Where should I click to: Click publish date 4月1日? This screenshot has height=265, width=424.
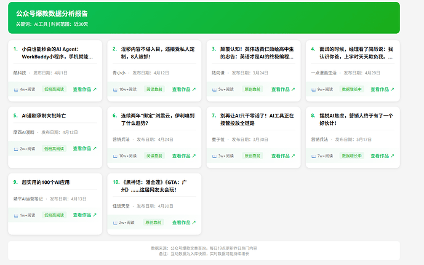click(61, 73)
